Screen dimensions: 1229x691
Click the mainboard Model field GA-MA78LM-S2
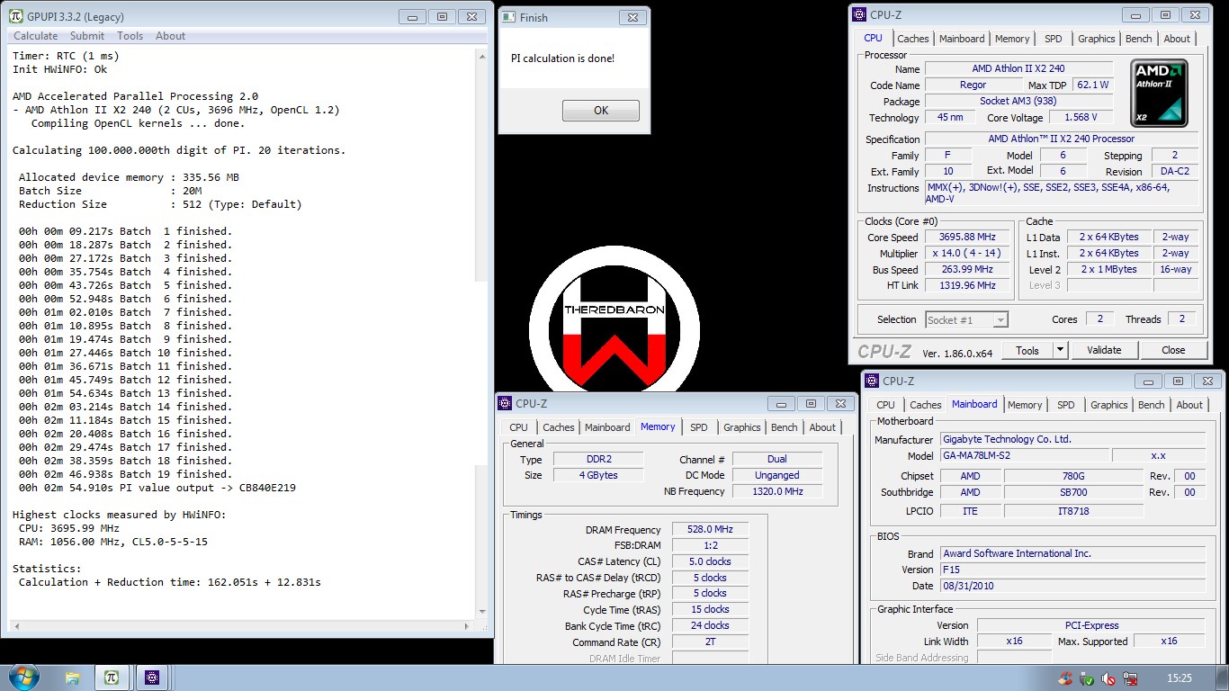coord(1025,455)
